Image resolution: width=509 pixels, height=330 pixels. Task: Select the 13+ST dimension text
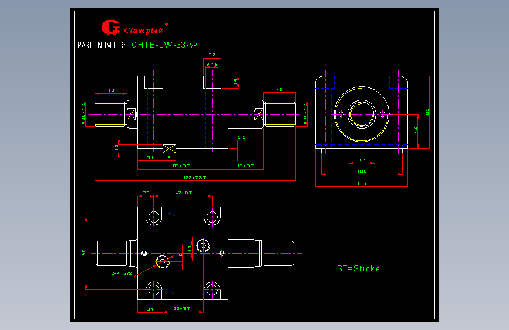point(245,166)
